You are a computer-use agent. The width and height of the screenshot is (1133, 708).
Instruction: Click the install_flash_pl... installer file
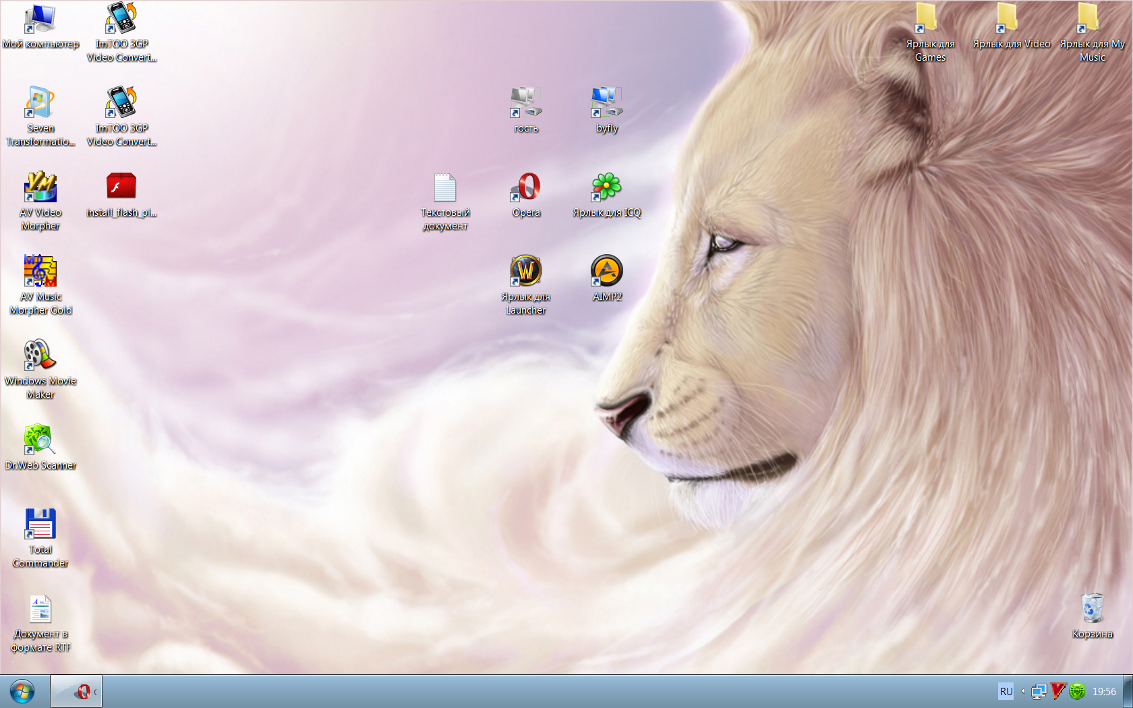point(121,187)
